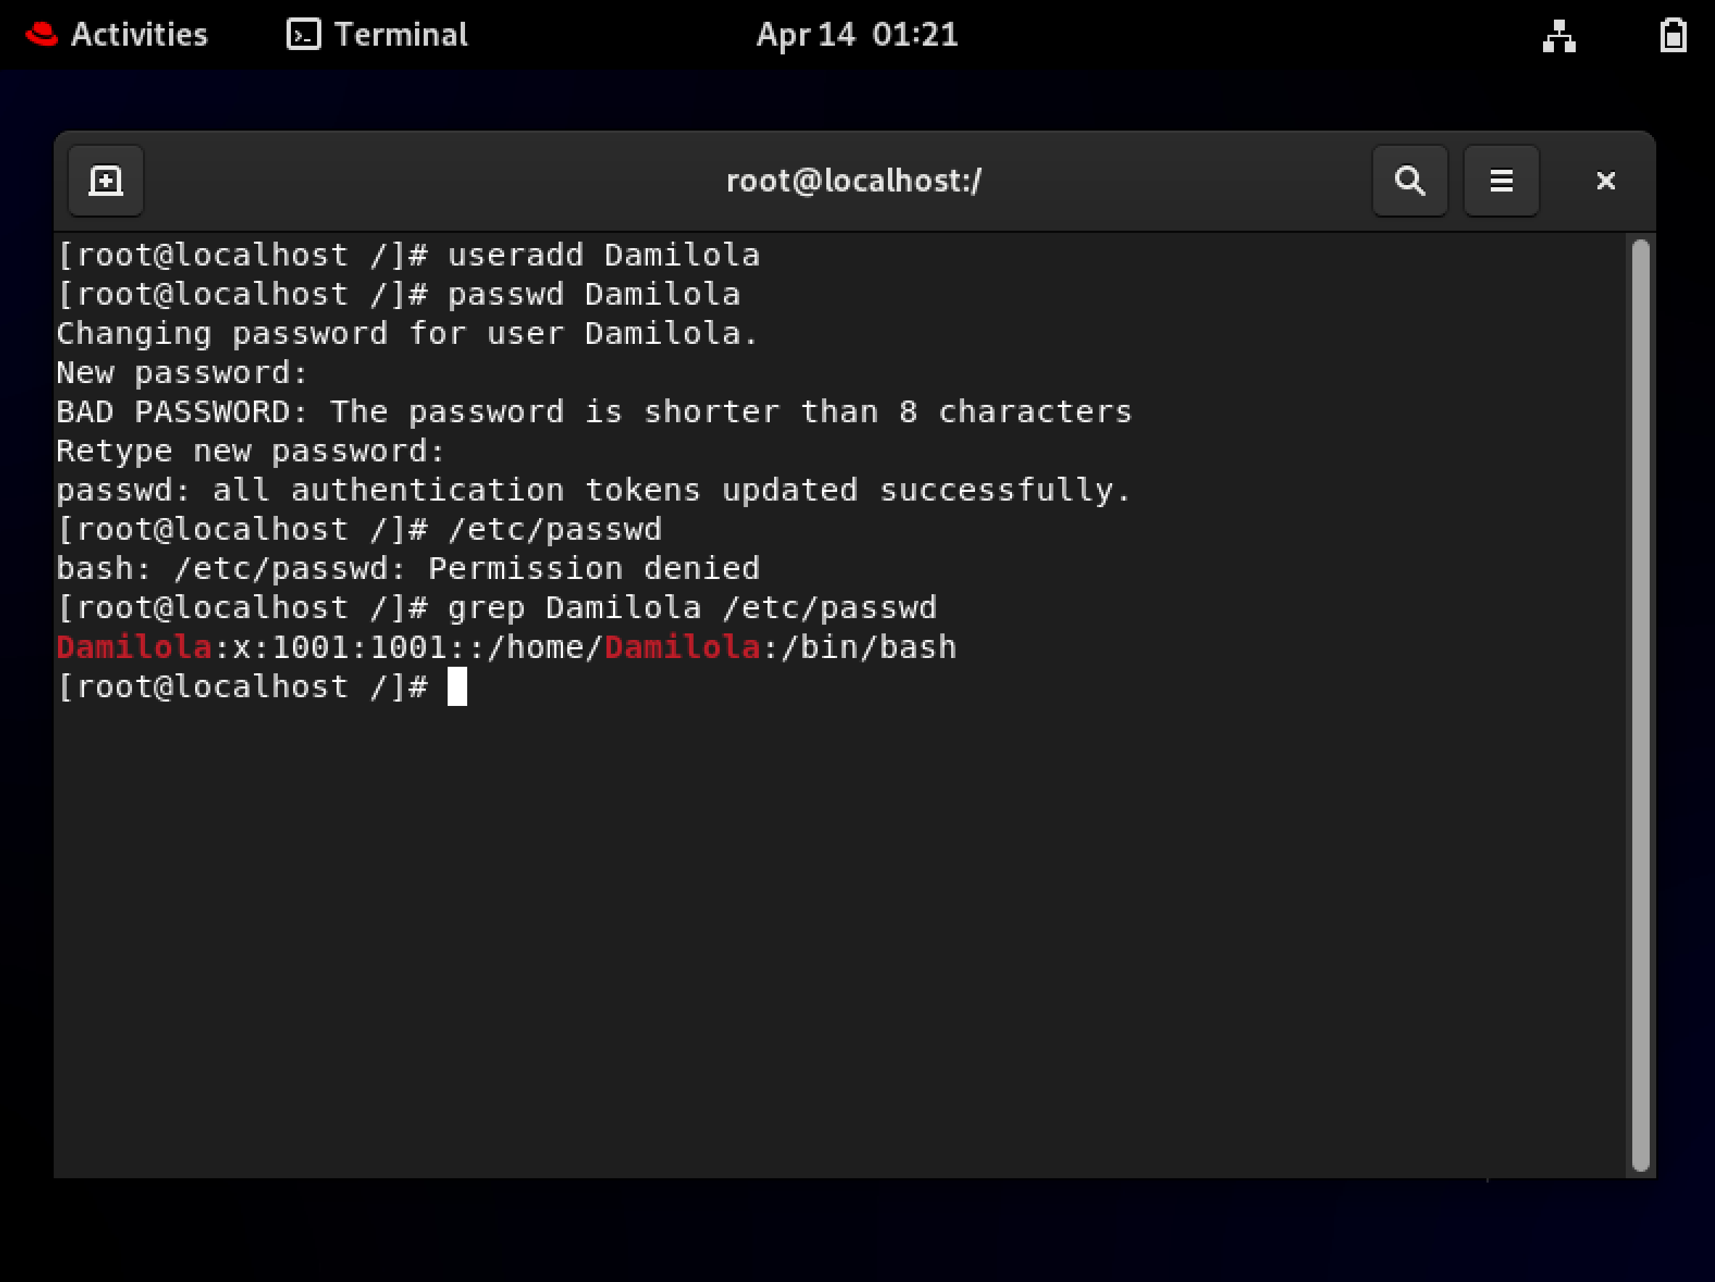Click the 'grep Damilola /etc/passwd' command
This screenshot has height=1282, width=1715.
[x=691, y=608]
